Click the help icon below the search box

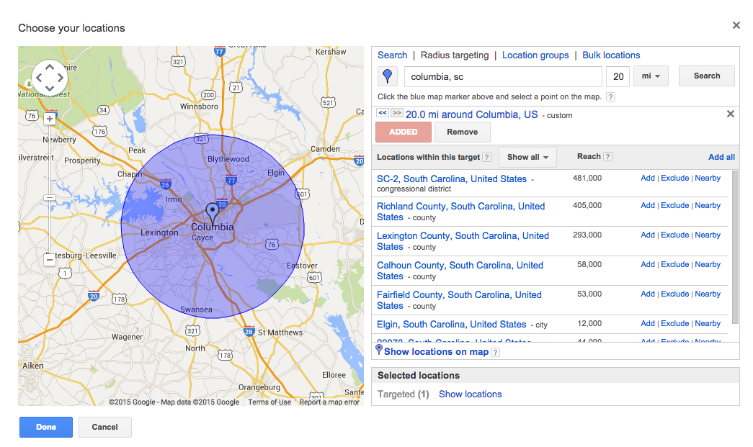coord(609,96)
